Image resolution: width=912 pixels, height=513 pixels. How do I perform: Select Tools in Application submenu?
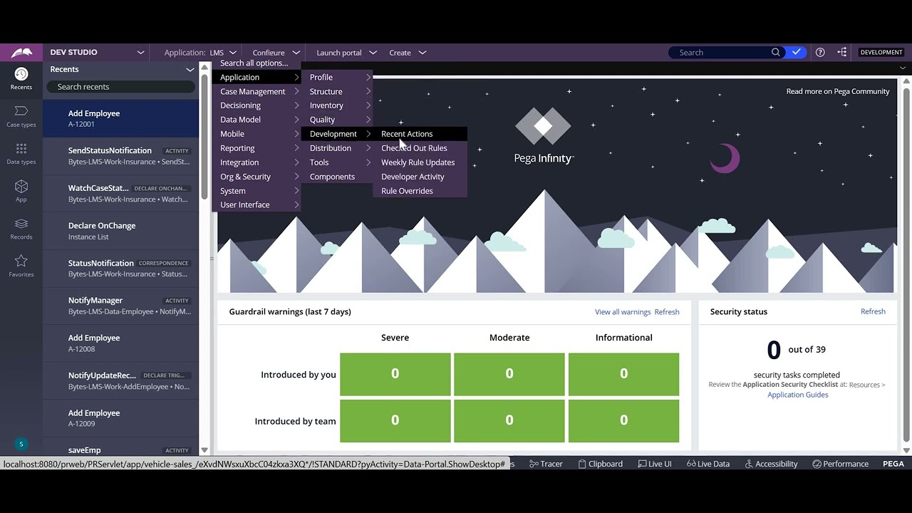click(338, 162)
